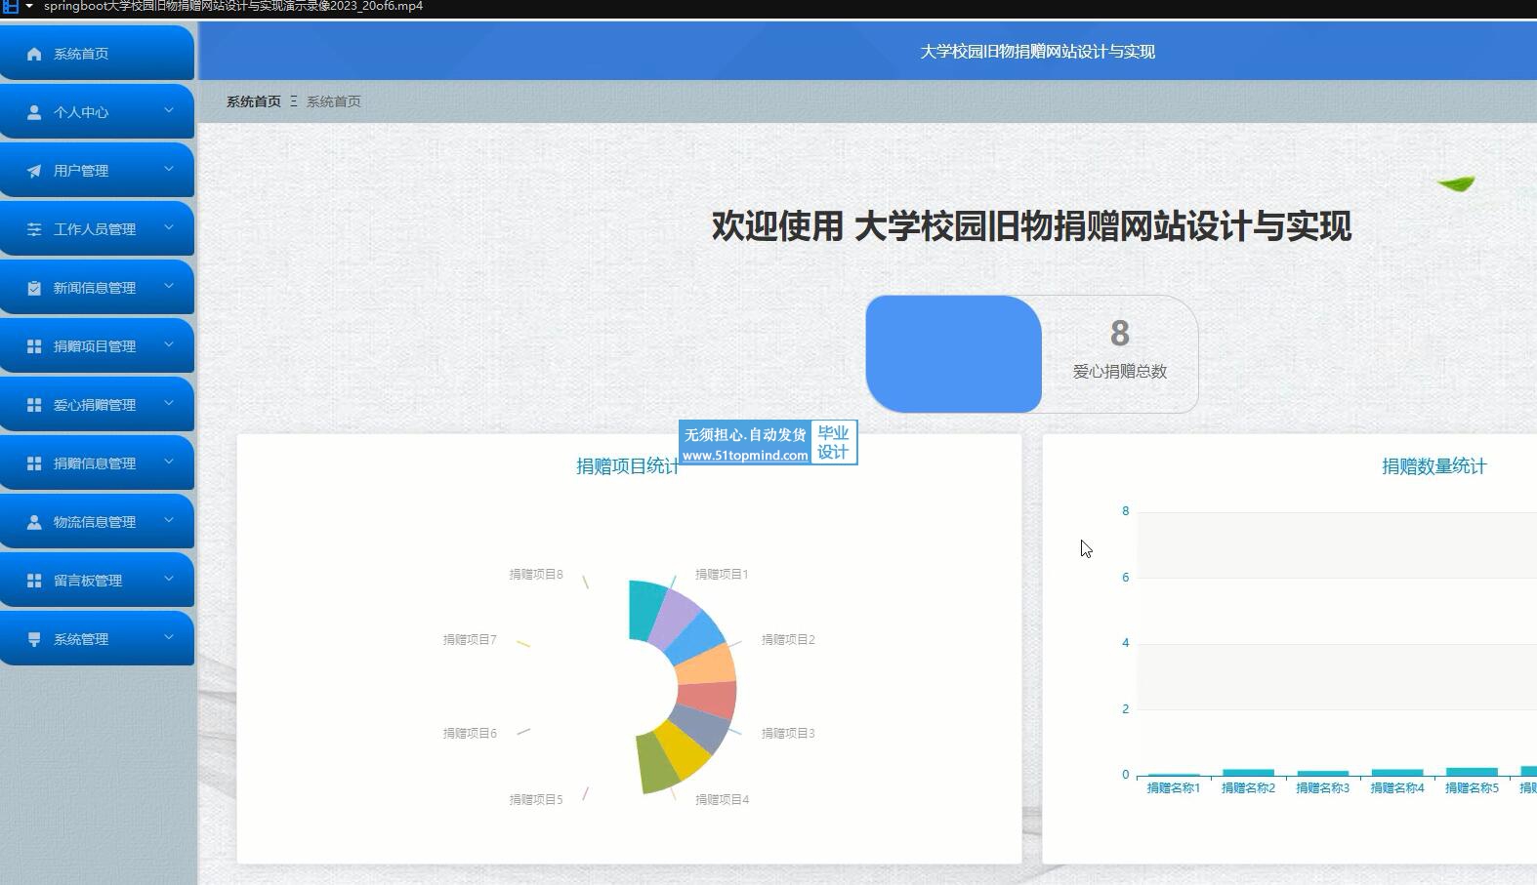Click the blue 爱心捐赠总数 statistics card
This screenshot has width=1537, height=885.
coord(953,354)
